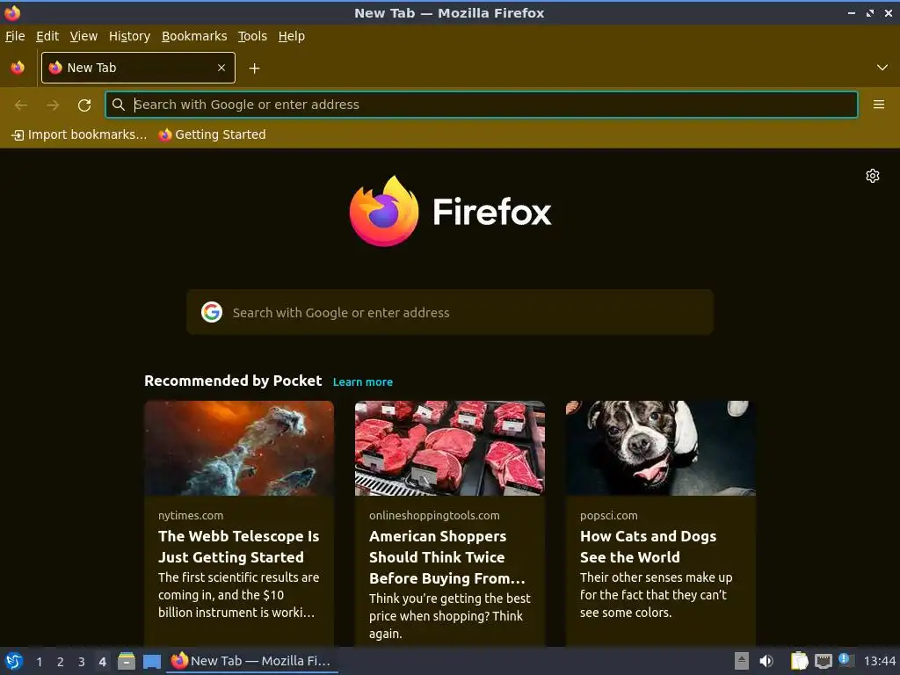The height and width of the screenshot is (675, 900).
Task: Click the volume speaker tray icon
Action: 766,661
